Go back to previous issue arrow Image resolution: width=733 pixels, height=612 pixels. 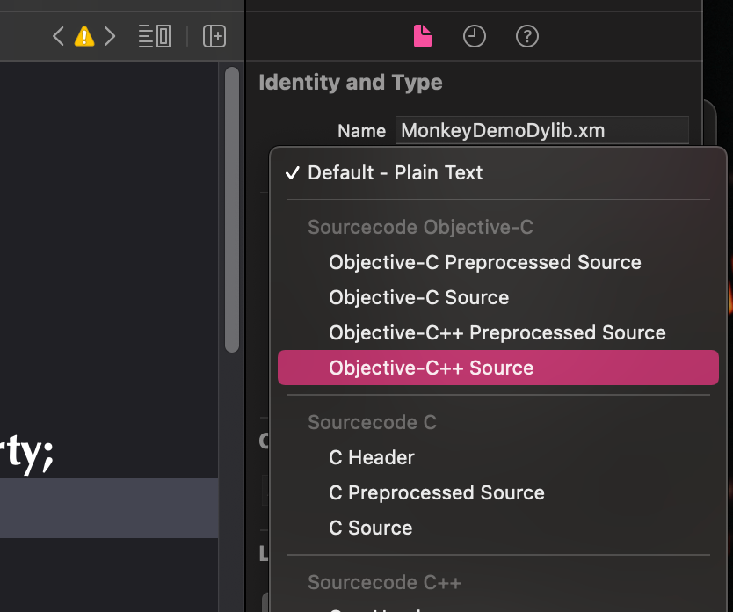point(58,36)
